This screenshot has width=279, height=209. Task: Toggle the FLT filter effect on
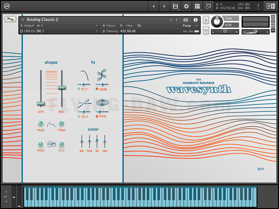click(79, 89)
